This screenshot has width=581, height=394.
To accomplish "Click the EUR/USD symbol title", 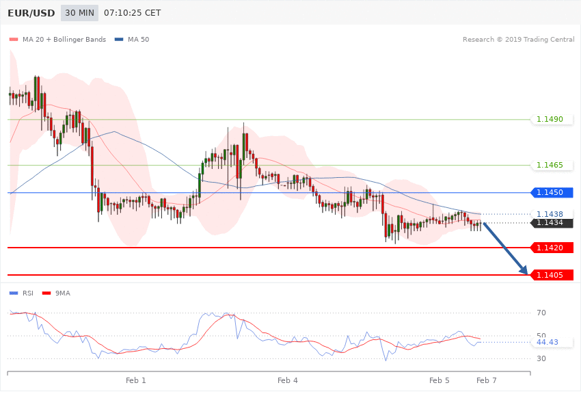I will [31, 13].
